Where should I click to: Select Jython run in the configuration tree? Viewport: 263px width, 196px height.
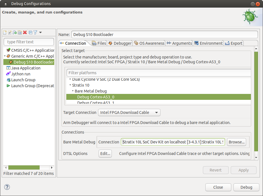click(x=21, y=74)
